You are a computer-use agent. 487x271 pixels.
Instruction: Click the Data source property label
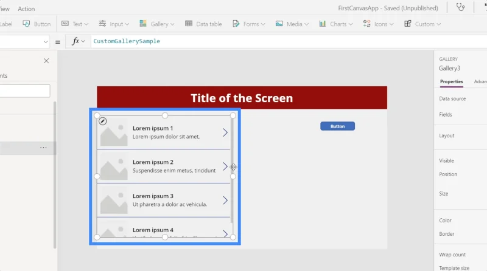[452, 98]
